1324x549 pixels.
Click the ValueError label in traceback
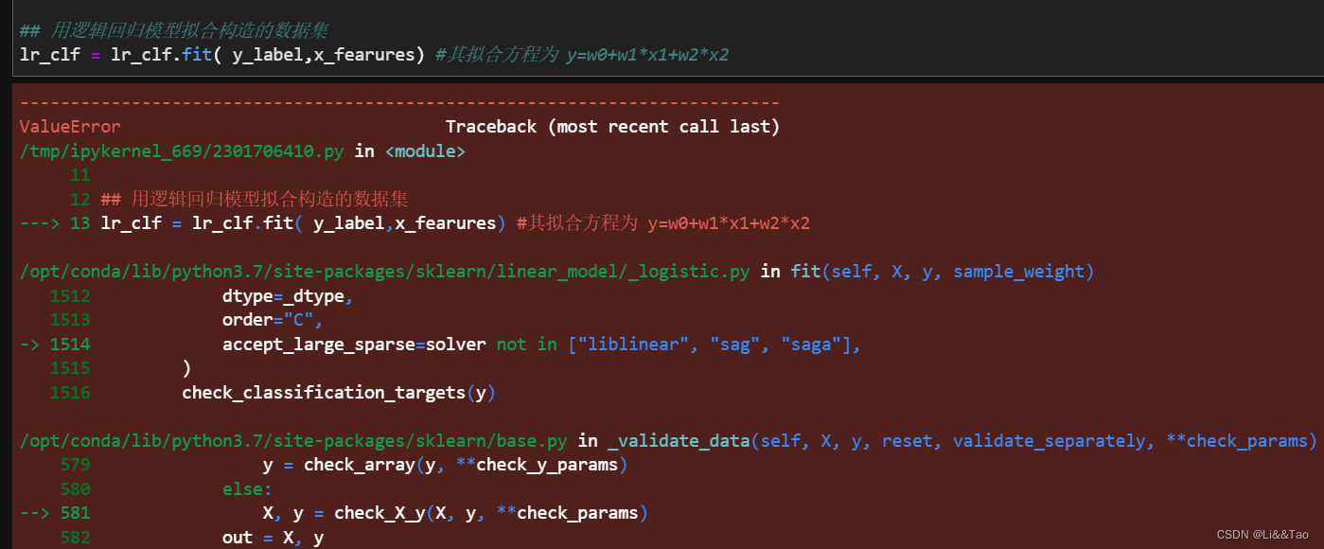[70, 127]
